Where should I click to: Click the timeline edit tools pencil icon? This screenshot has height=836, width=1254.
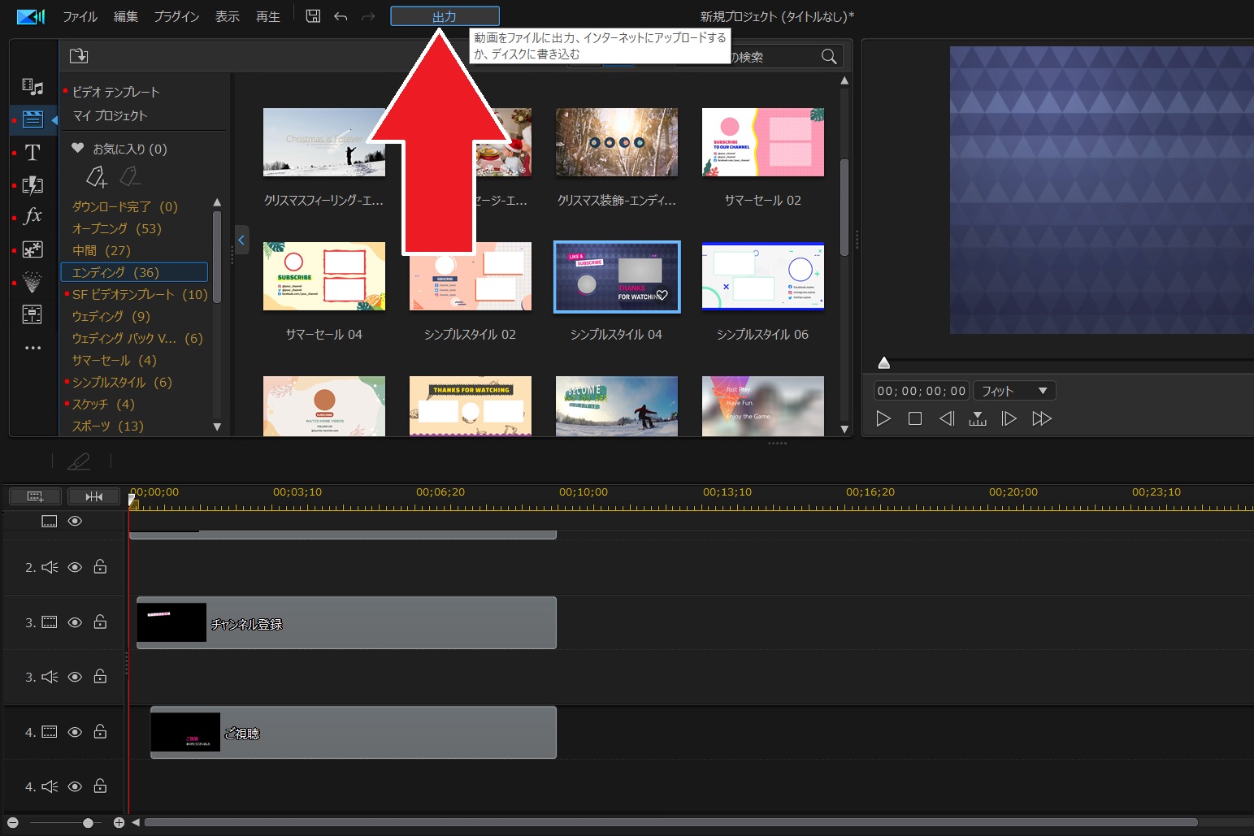click(x=79, y=461)
